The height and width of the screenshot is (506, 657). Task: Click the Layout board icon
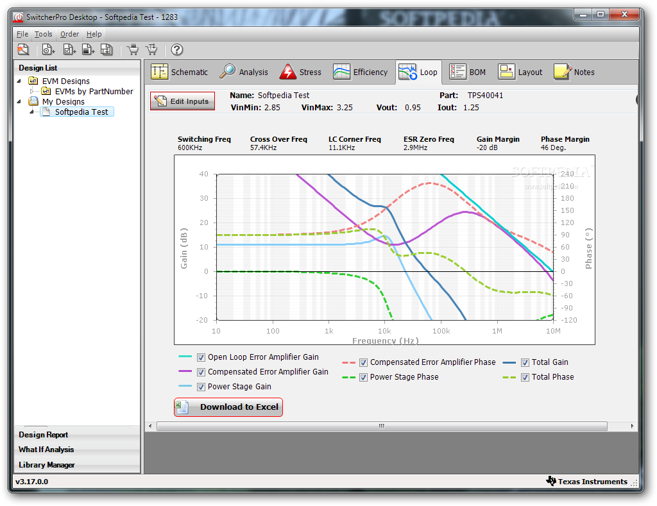click(506, 72)
